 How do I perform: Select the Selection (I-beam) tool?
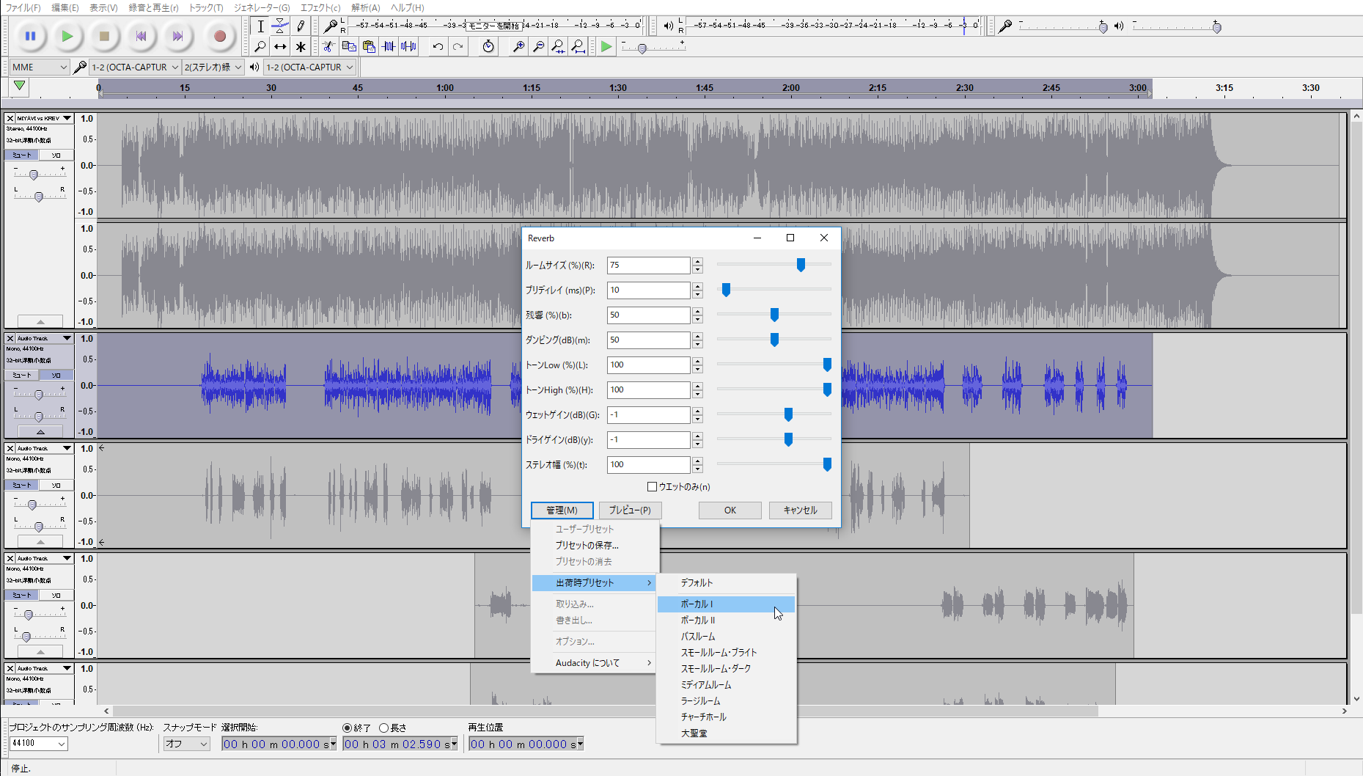[260, 26]
